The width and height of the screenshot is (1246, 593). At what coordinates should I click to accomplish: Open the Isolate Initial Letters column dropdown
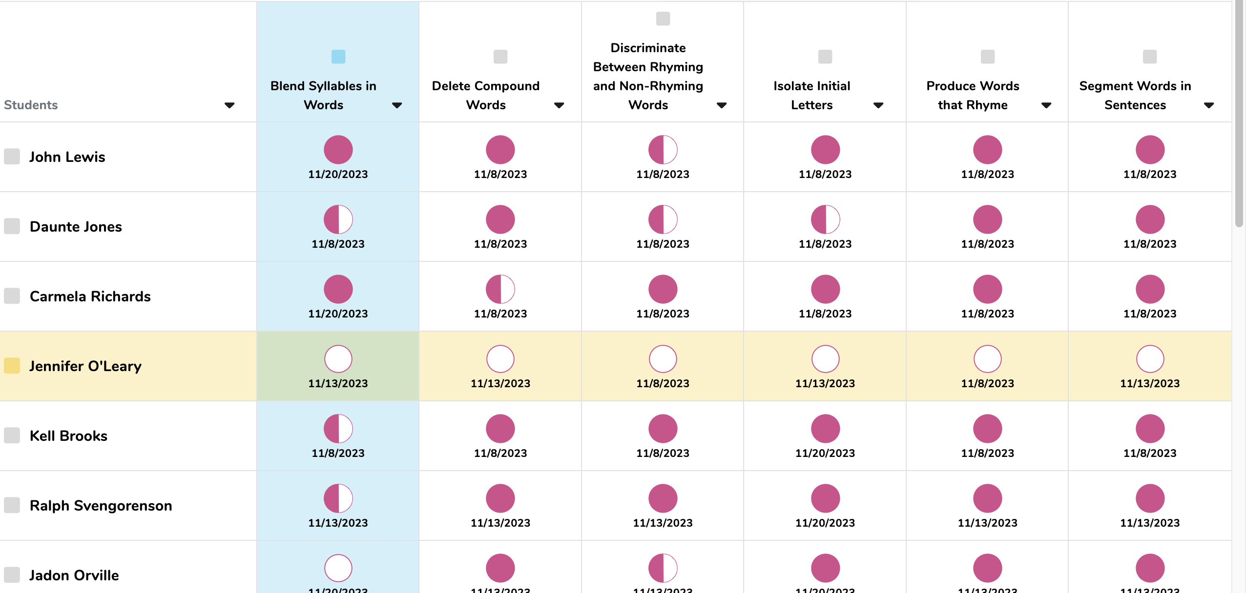coord(878,105)
